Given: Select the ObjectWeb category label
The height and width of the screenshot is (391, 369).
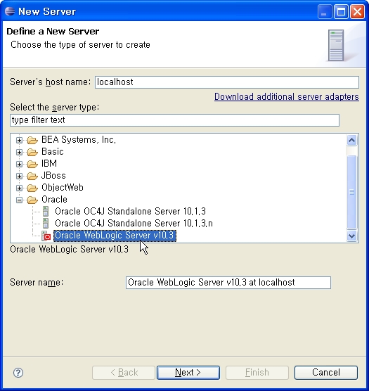Looking at the screenshot, I should click(63, 188).
